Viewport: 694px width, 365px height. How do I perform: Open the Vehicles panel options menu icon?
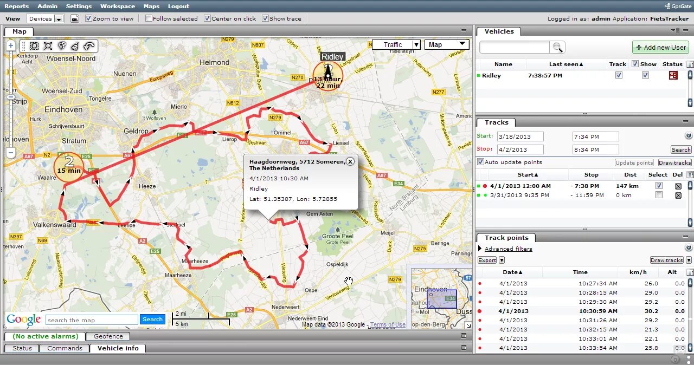674,31
